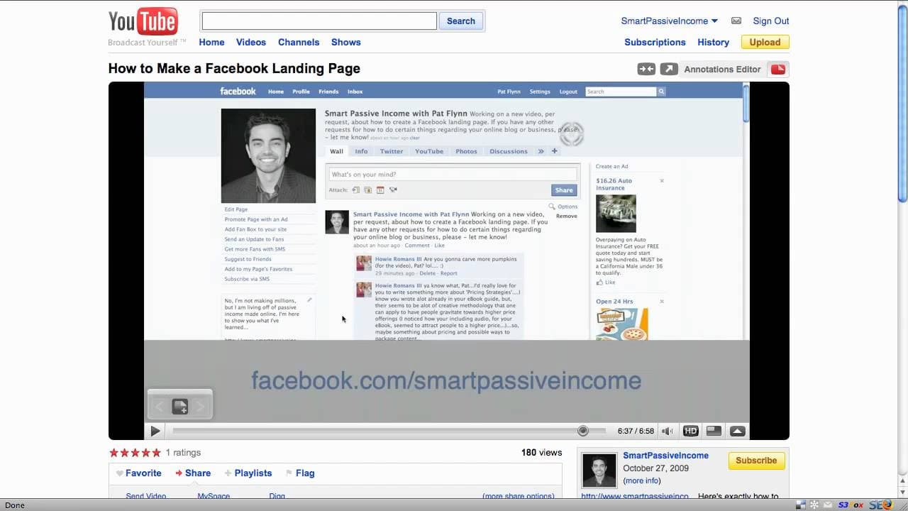Open the Channels navigation item
This screenshot has height=511, width=908.
pyautogui.click(x=299, y=42)
